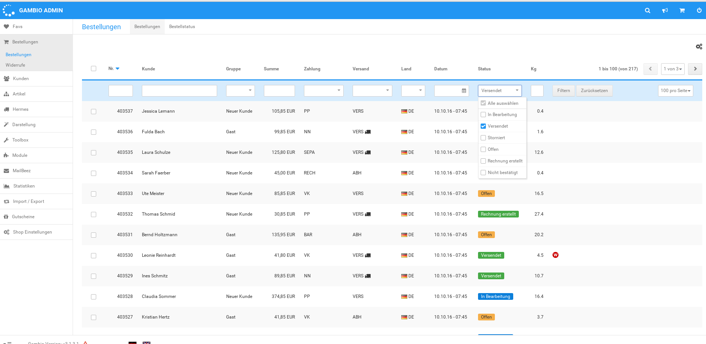
Task: Click the search magnifier icon in header
Action: click(647, 10)
